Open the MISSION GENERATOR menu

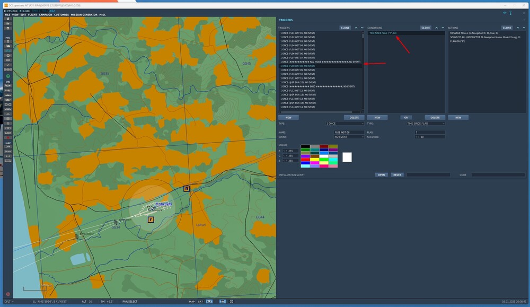point(84,15)
